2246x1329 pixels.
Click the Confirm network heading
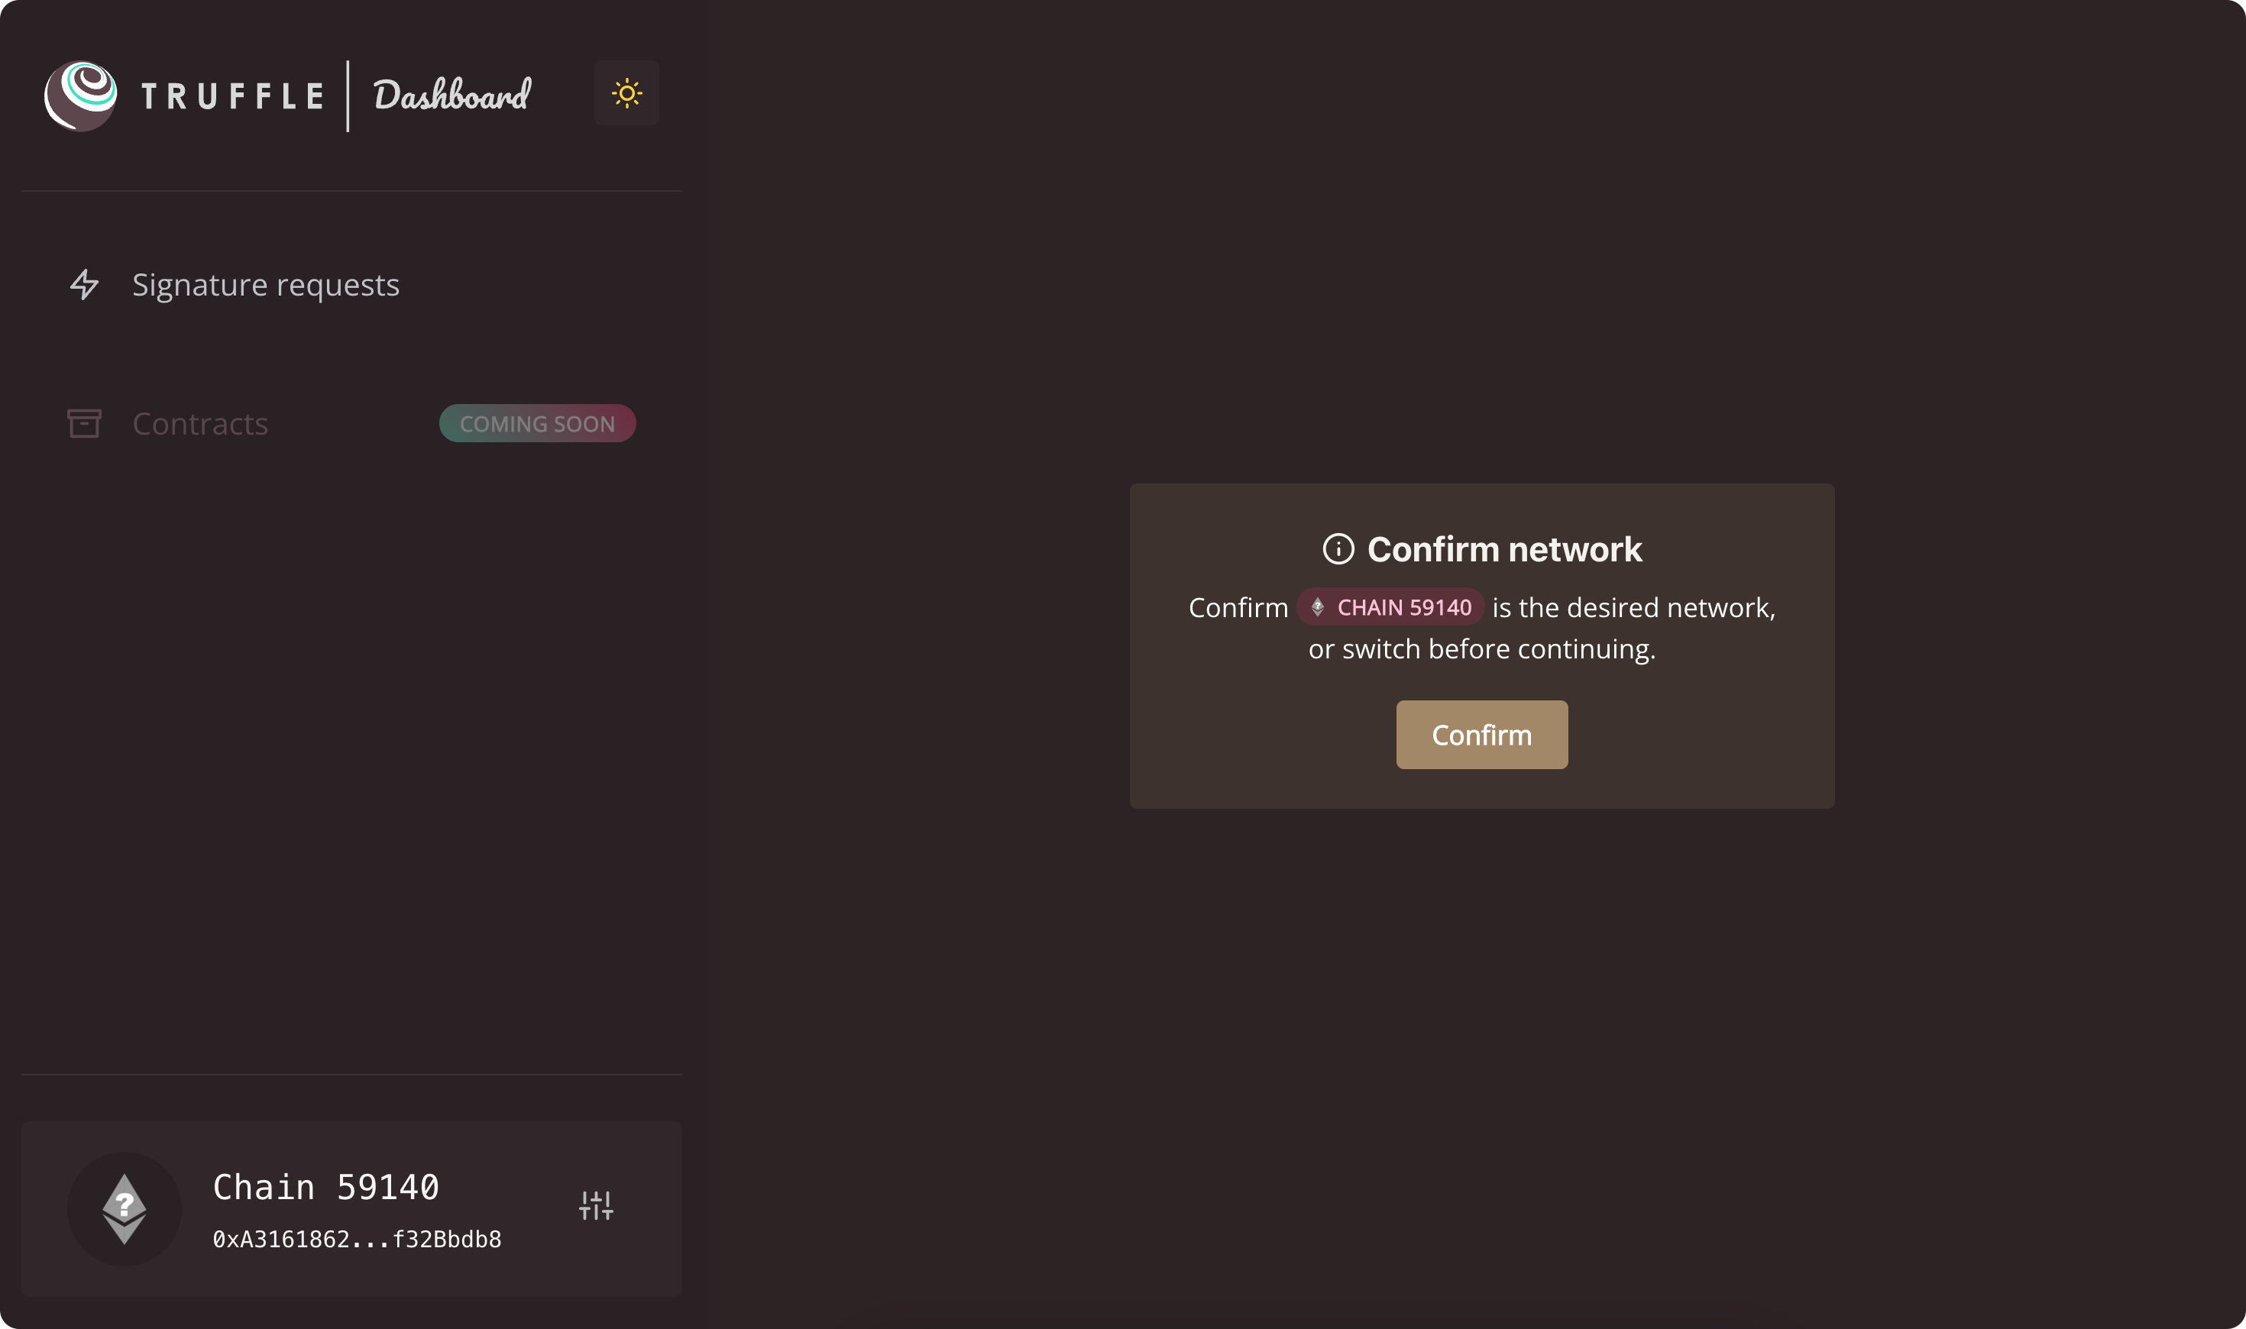point(1504,549)
